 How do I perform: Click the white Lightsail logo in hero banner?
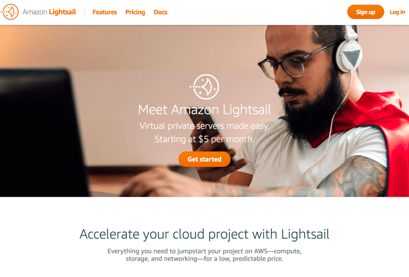point(204,87)
